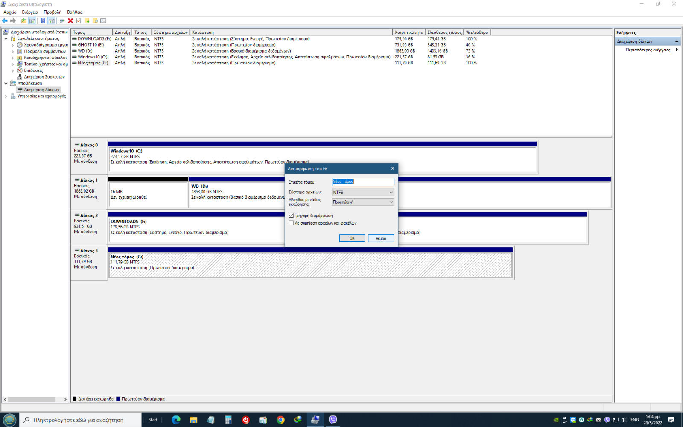The image size is (683, 427).
Task: Open the Προβολή menu
Action: 53,12
